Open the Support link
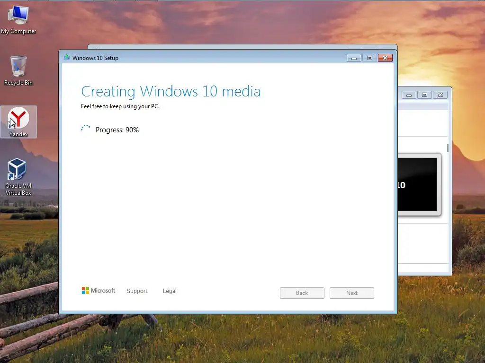 tap(137, 291)
